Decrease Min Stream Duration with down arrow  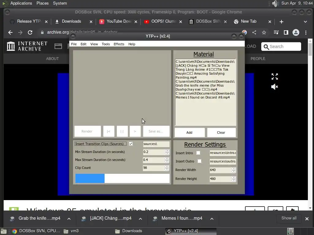[x=167, y=153]
